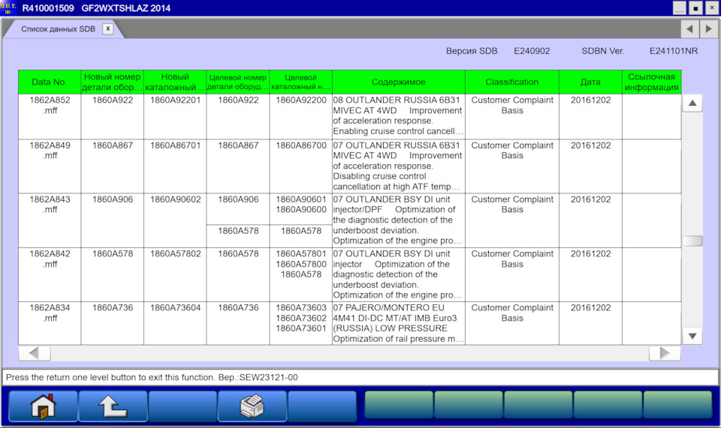The height and width of the screenshot is (428, 721).
Task: Navigate to next tab with right arrow
Action: point(709,29)
